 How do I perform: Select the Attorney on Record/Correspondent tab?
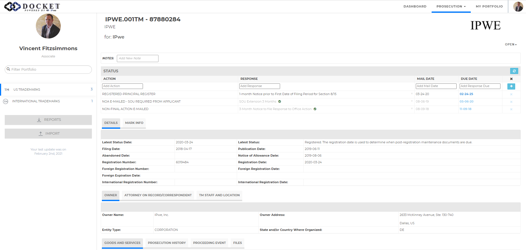tap(158, 195)
